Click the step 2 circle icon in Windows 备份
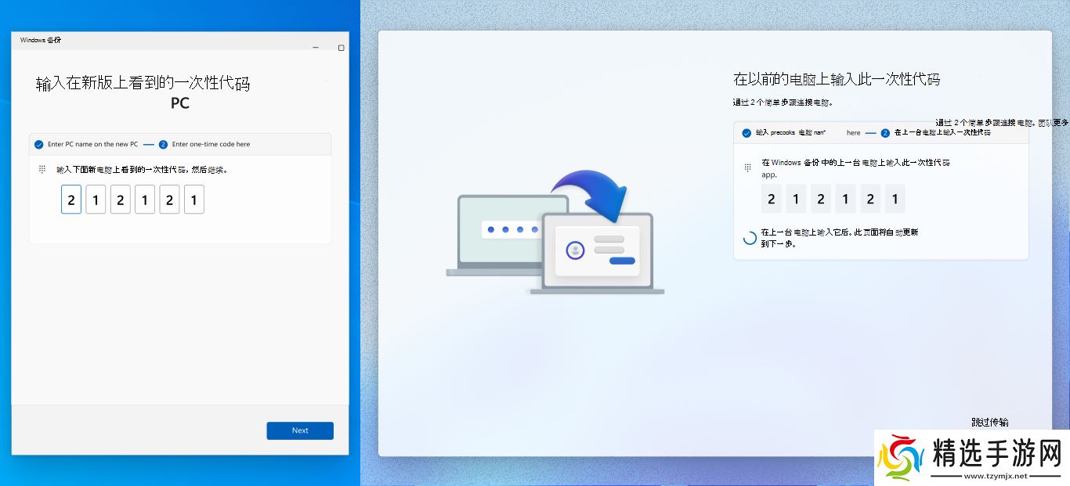The height and width of the screenshot is (486, 1070). pos(163,145)
